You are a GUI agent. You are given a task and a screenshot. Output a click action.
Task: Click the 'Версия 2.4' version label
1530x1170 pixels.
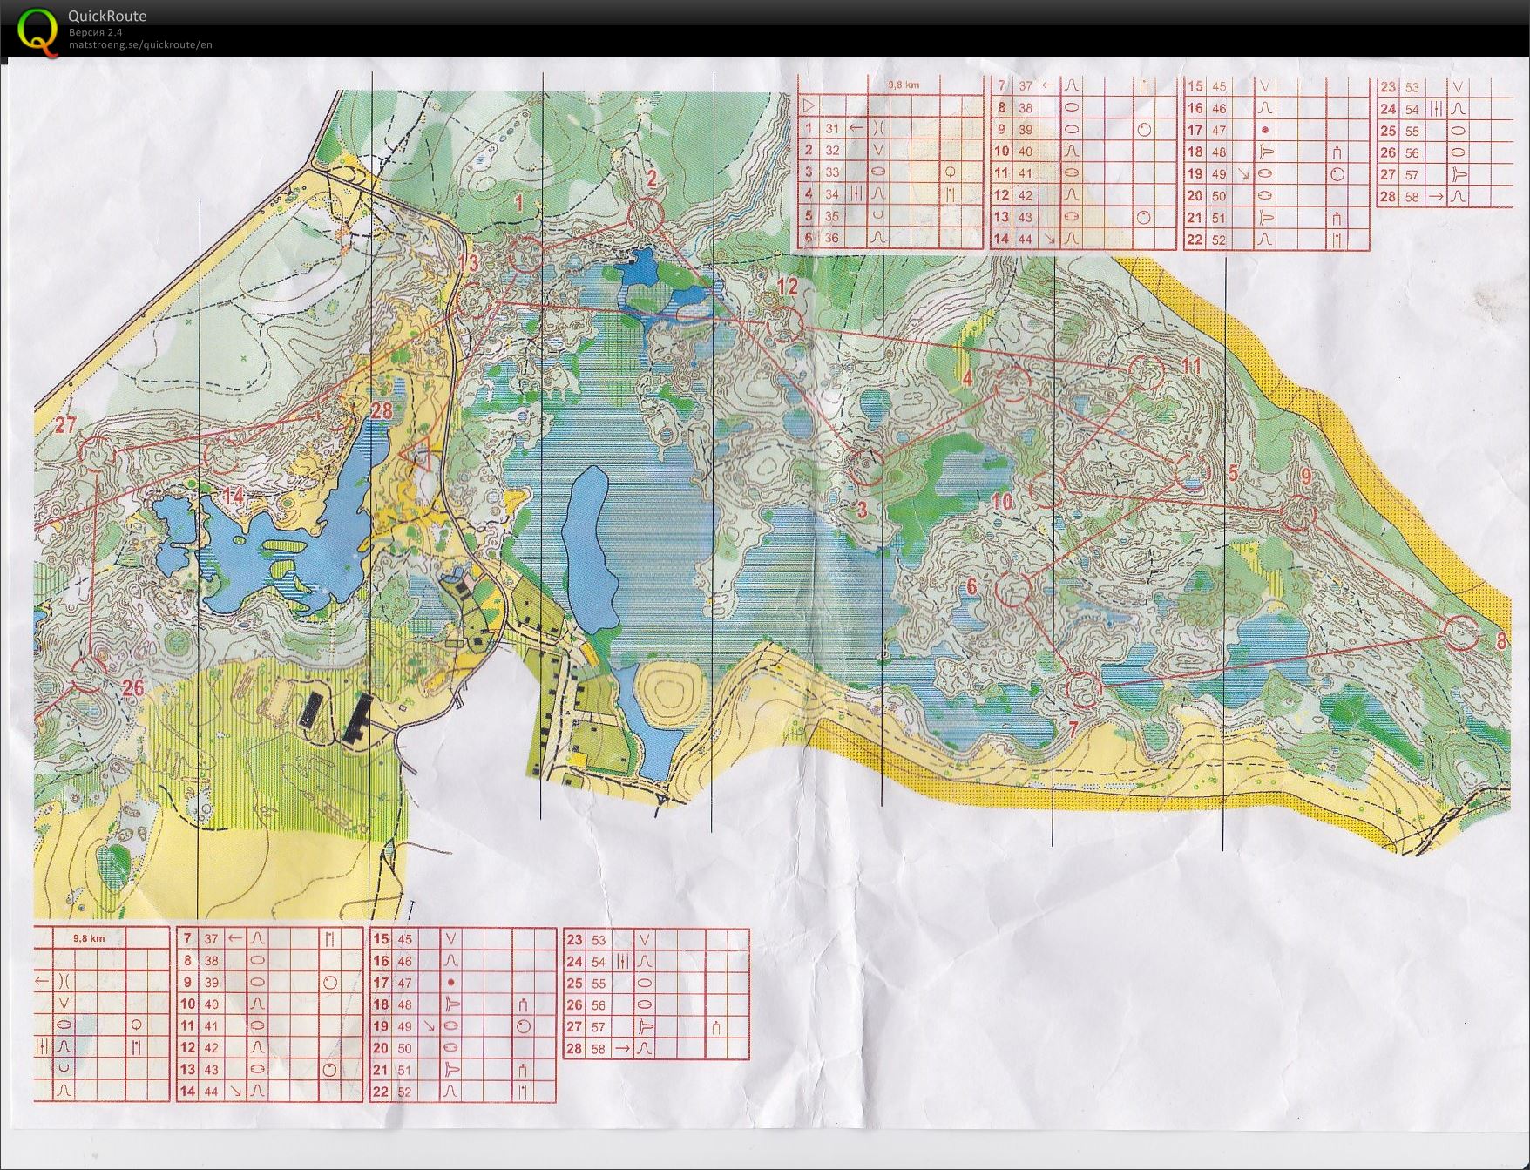95,32
